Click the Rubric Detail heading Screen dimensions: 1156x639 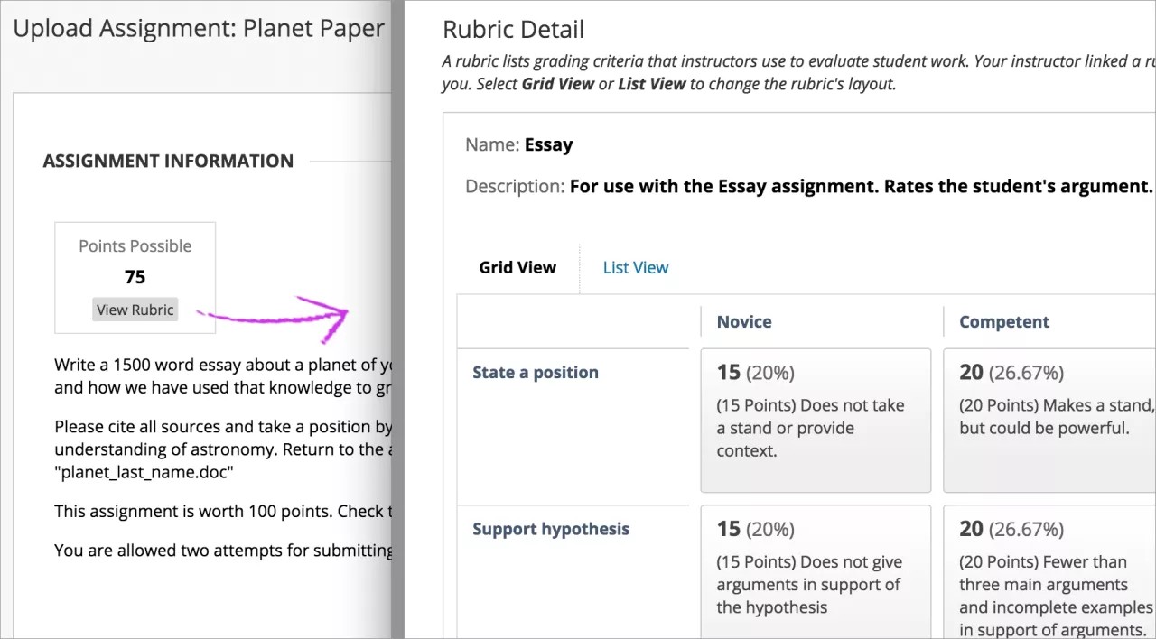(512, 29)
